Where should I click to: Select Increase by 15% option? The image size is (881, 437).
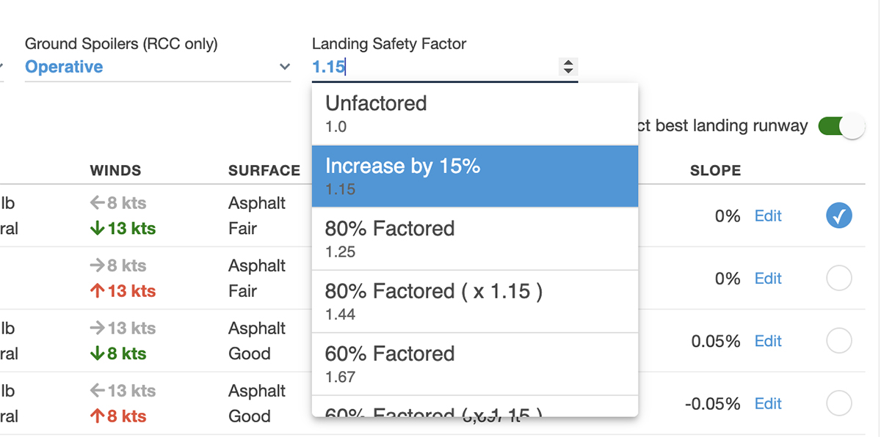[x=474, y=176]
